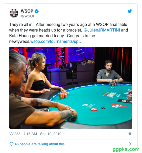Image resolution: width=142 pixels, height=153 pixels.
Task: Like the tweet with heart icon
Action: pyautogui.click(x=12, y=134)
